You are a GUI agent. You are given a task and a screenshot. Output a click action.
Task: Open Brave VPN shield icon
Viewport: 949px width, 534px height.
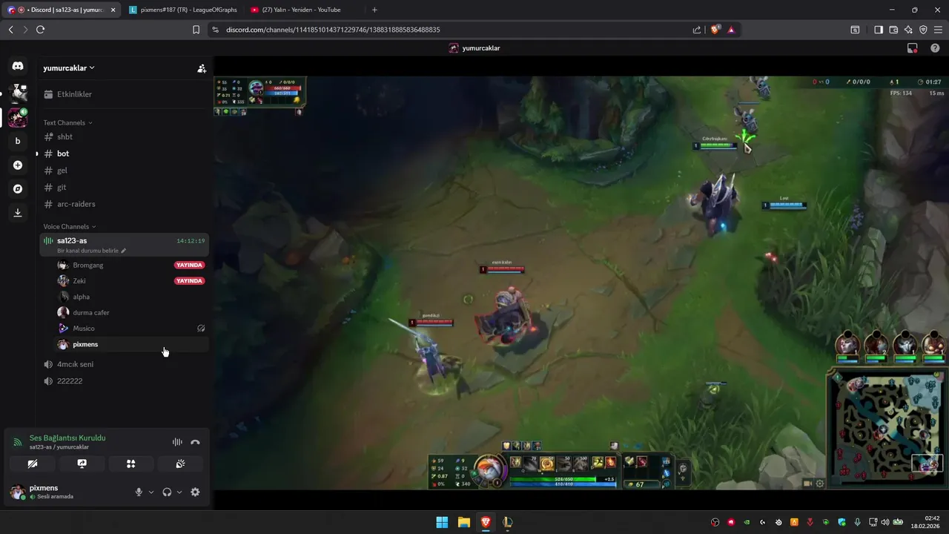(x=923, y=30)
